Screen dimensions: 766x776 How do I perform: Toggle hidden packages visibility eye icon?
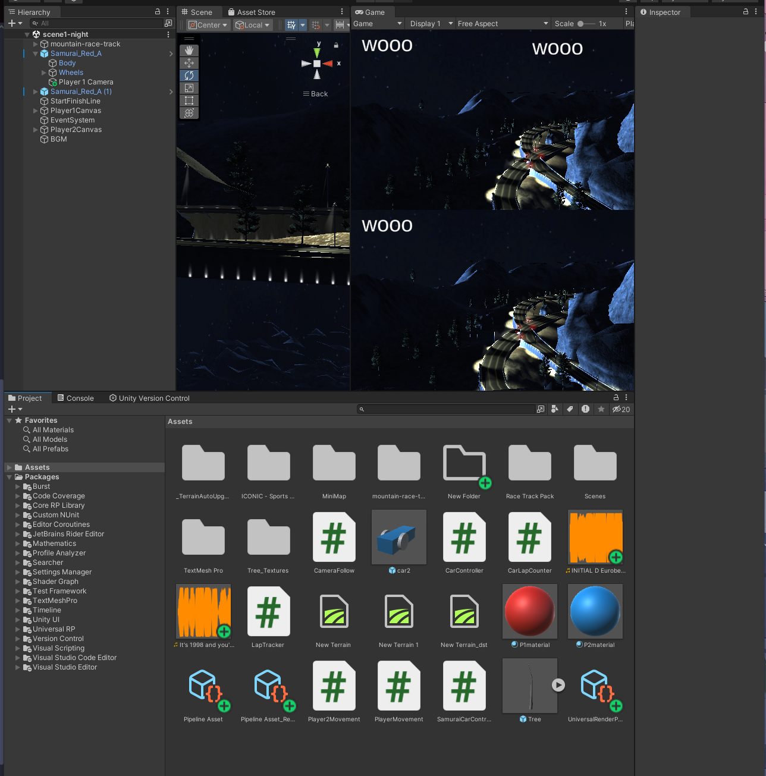click(621, 409)
